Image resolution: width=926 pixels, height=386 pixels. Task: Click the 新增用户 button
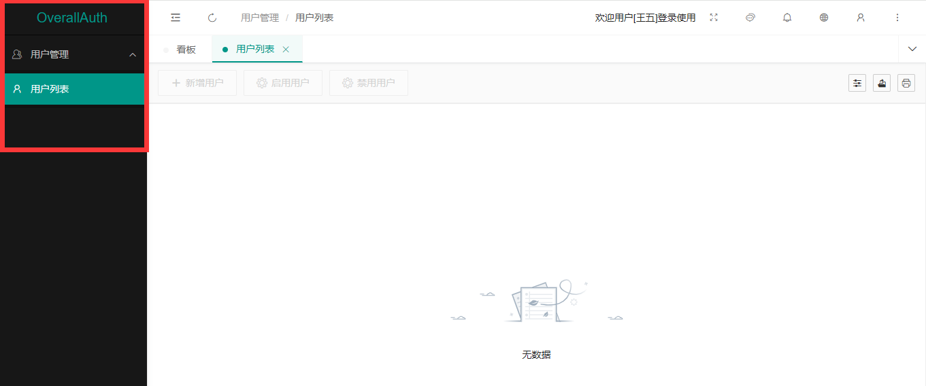tap(197, 83)
